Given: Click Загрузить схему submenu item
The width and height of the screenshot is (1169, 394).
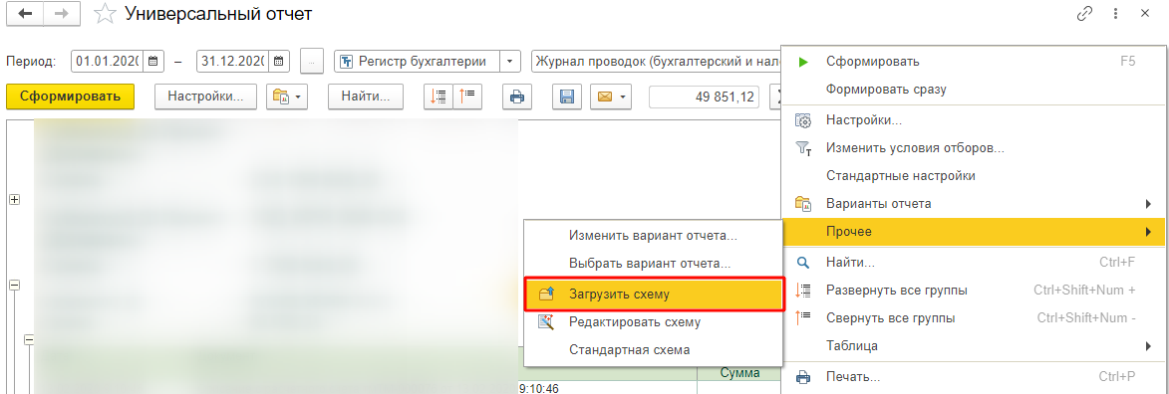Looking at the screenshot, I should click(x=653, y=295).
